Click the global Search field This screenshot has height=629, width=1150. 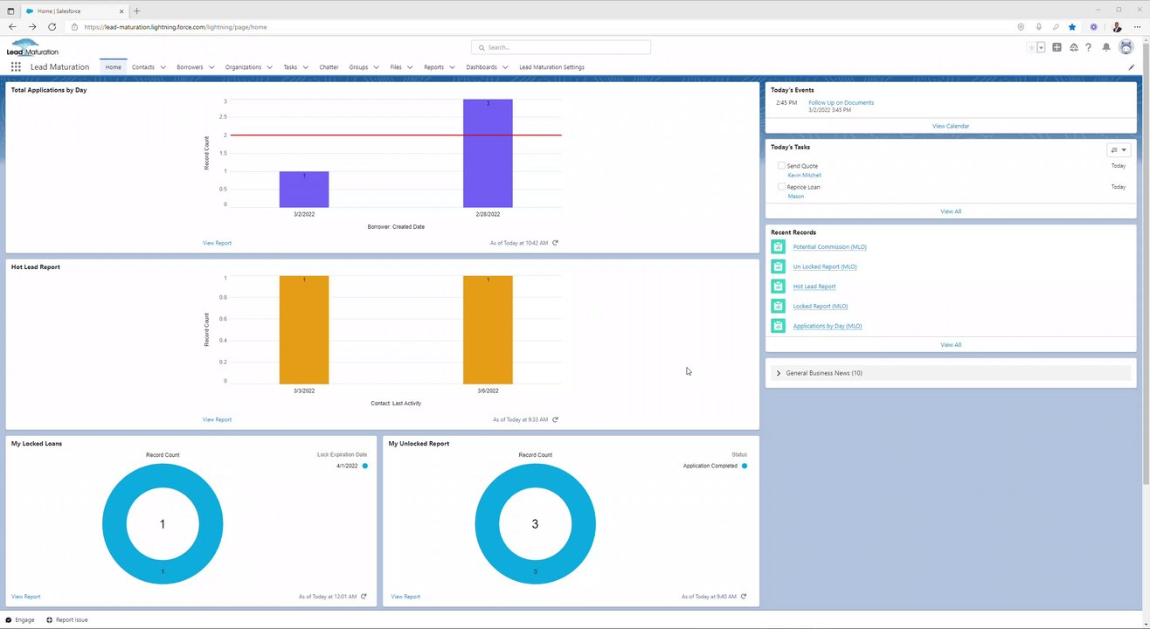pyautogui.click(x=560, y=47)
